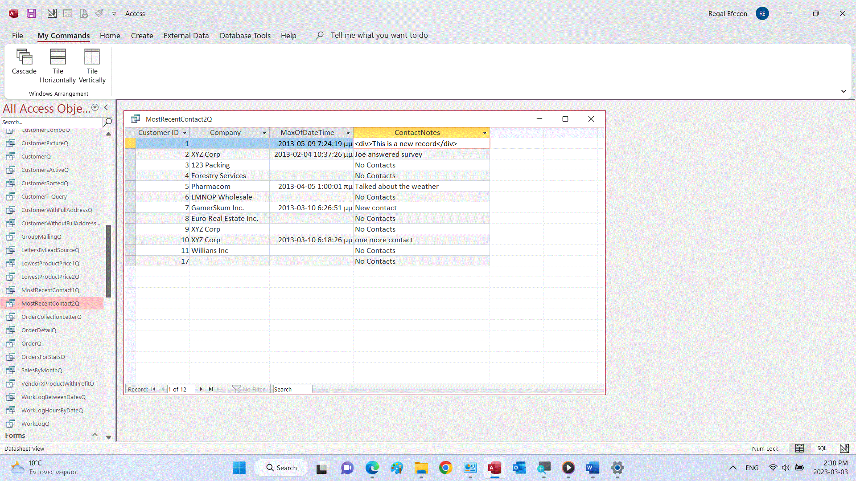Switch to SQL view in status bar
This screenshot has width=856, height=481.
coord(822,448)
